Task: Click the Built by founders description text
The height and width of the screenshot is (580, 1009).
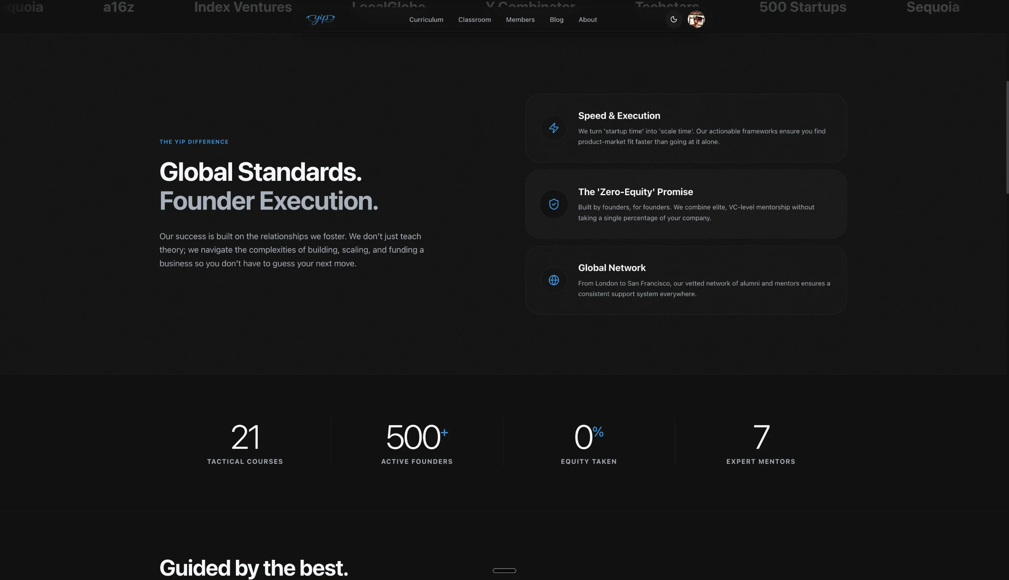Action: pyautogui.click(x=696, y=212)
